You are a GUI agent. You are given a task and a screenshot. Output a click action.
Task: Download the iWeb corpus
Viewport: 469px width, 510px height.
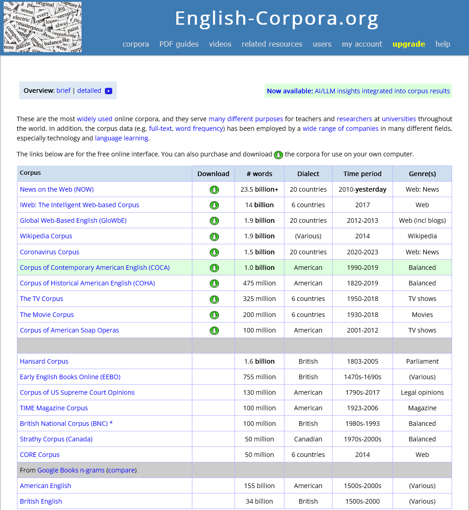pyautogui.click(x=214, y=205)
